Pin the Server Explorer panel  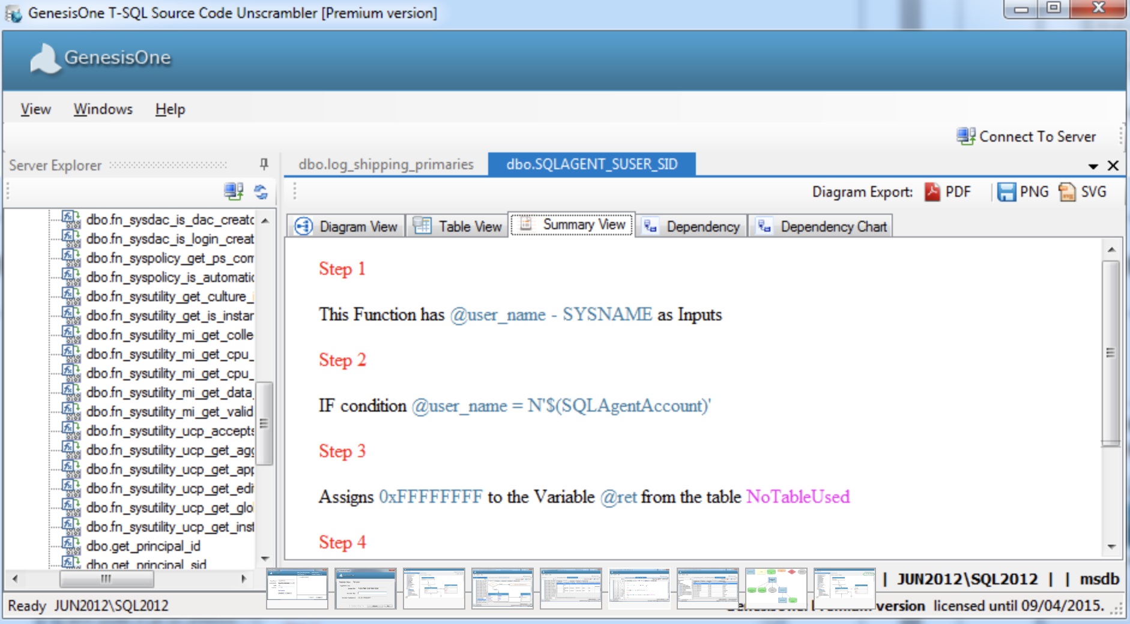tap(264, 164)
